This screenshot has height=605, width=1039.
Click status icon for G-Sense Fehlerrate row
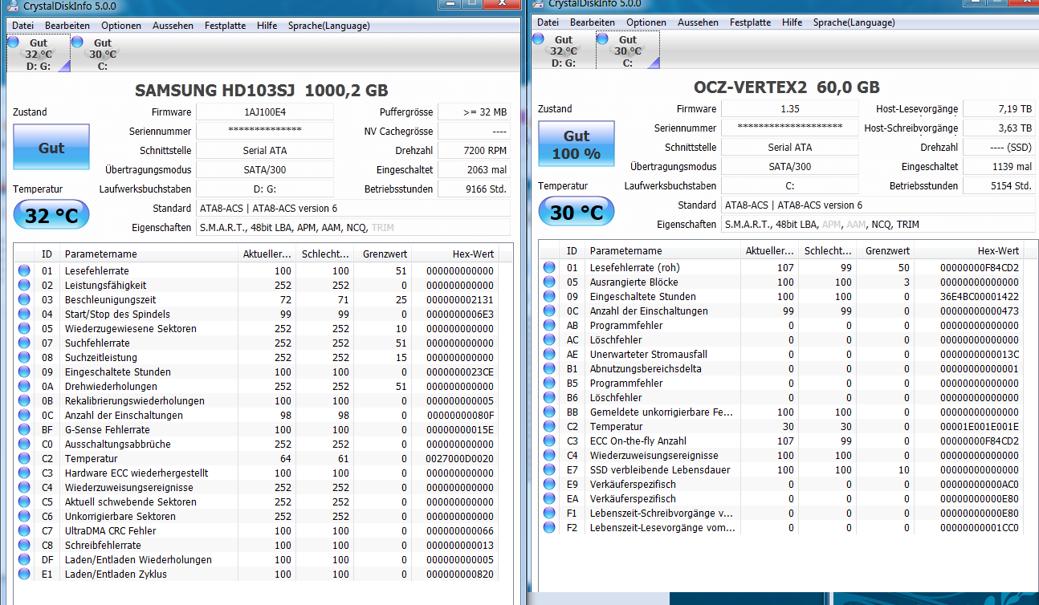click(24, 430)
